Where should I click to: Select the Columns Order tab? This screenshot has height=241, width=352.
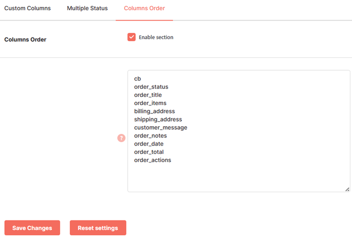point(144,8)
